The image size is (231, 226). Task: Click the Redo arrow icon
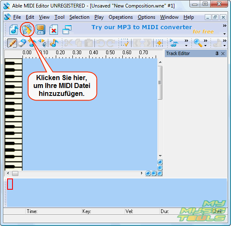[x=111, y=43]
